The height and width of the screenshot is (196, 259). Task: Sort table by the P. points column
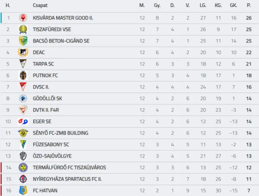(248, 5)
